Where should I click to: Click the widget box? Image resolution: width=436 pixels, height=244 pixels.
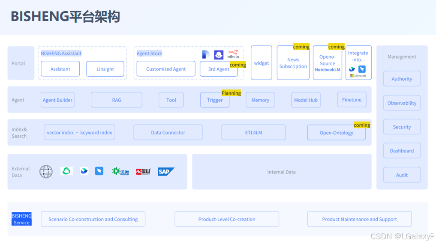pos(262,63)
